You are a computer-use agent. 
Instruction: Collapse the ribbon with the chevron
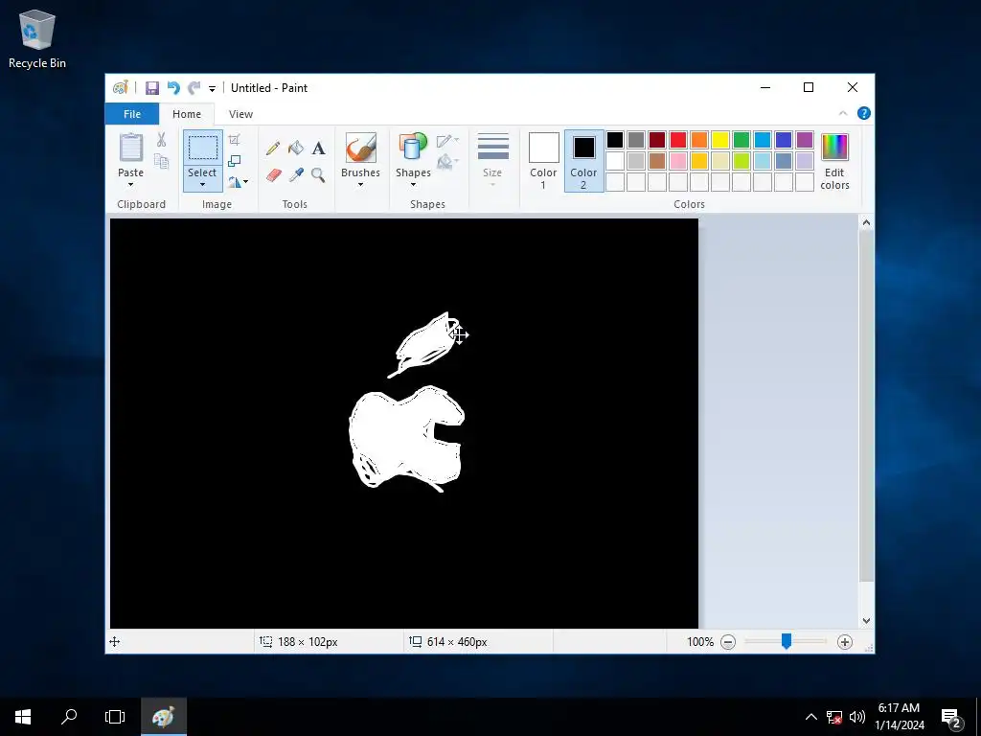tap(843, 113)
